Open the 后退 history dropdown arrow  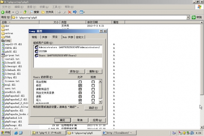point(13,12)
